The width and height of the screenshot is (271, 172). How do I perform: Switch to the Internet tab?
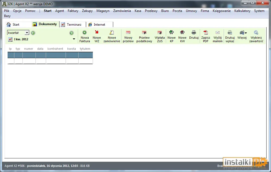100,25
